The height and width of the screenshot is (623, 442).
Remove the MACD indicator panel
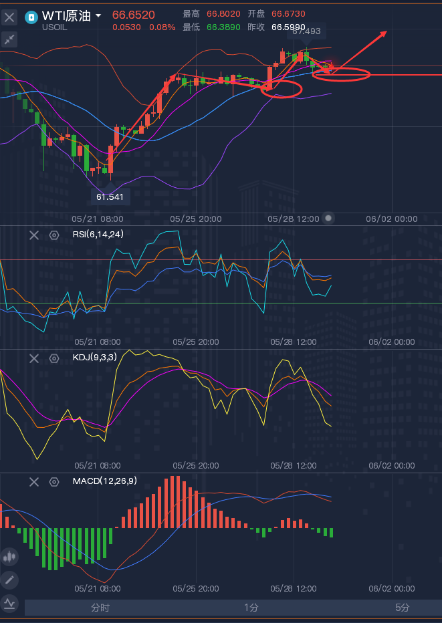tap(34, 481)
